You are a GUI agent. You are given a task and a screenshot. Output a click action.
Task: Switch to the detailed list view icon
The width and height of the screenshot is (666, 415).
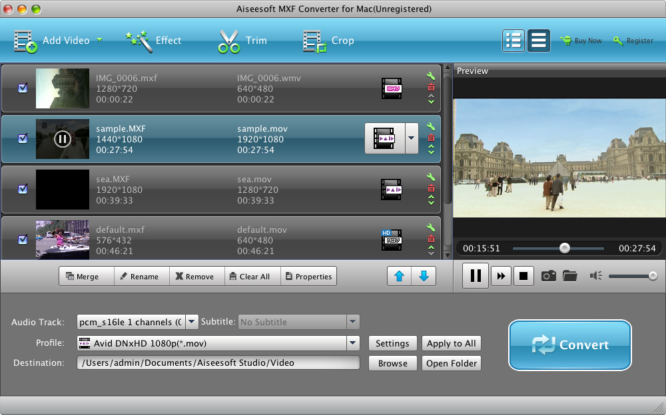click(513, 41)
